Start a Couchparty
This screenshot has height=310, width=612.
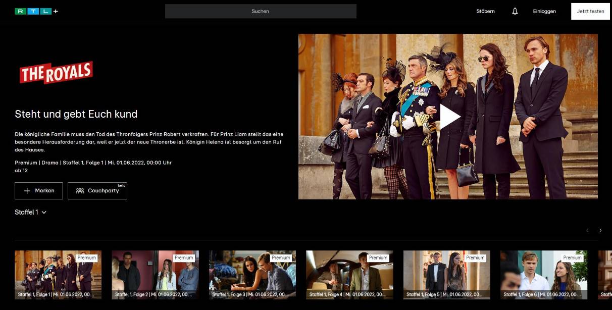tap(97, 191)
